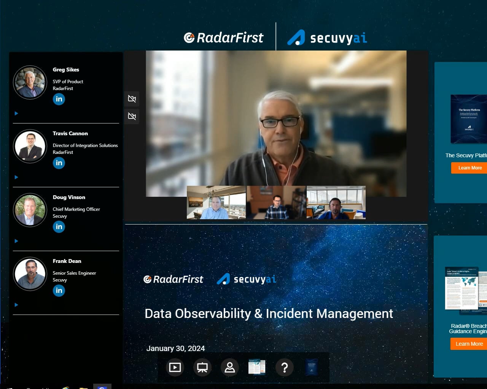Open the question mark Q&A widget
This screenshot has width=487, height=389.
285,367
